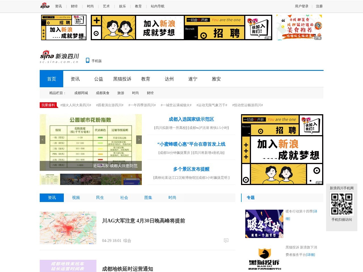Open 财经 in the 精品栏目 row
Viewport: 363px width, 272px height.
[x=150, y=93]
